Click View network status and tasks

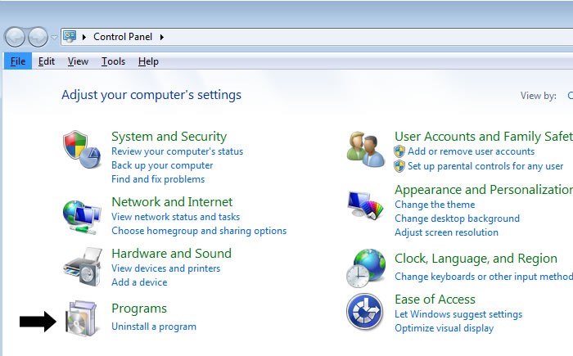coord(176,217)
